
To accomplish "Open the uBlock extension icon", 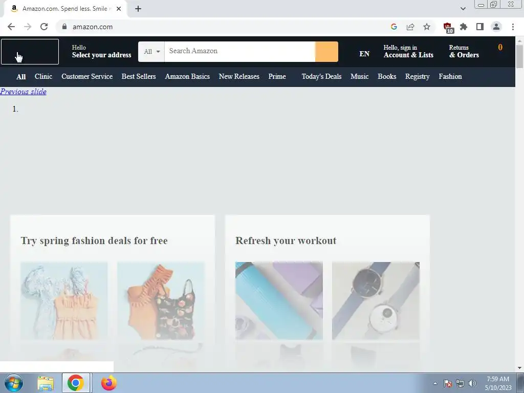I will point(448,28).
